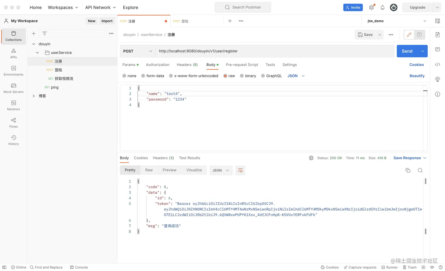Open the POST method dropdown
This screenshot has width=445, height=271.
(x=138, y=51)
